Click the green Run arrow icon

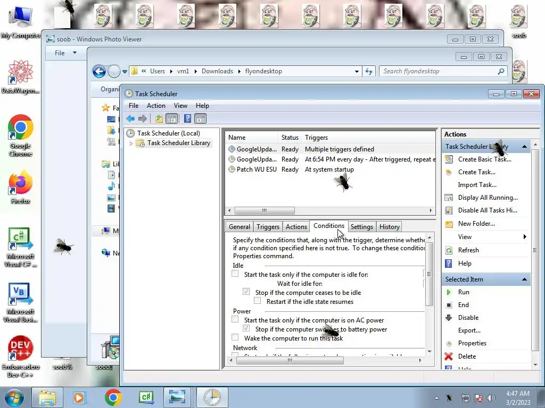pos(449,292)
